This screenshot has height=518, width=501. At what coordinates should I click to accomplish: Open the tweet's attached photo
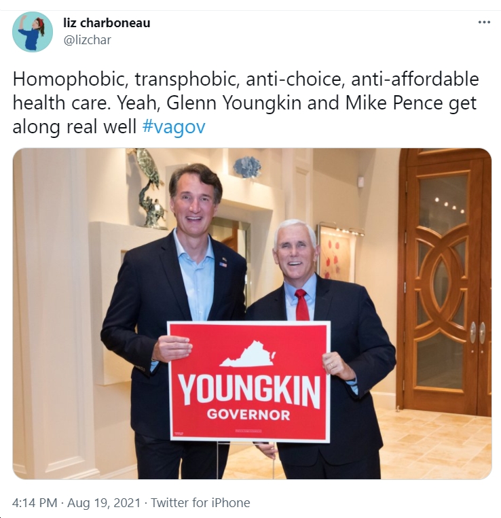pyautogui.click(x=252, y=313)
